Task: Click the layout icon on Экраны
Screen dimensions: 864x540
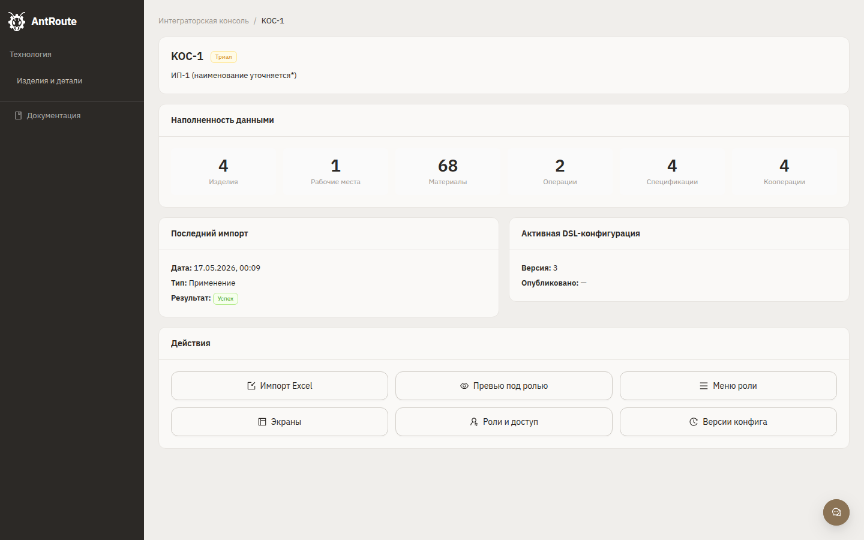Action: point(262,422)
